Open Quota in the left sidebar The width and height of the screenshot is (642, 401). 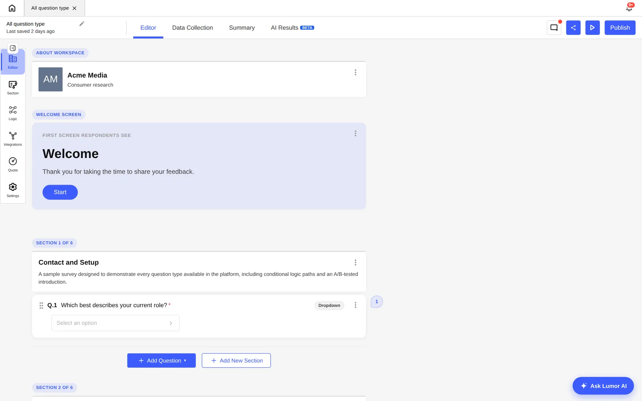pos(13,165)
